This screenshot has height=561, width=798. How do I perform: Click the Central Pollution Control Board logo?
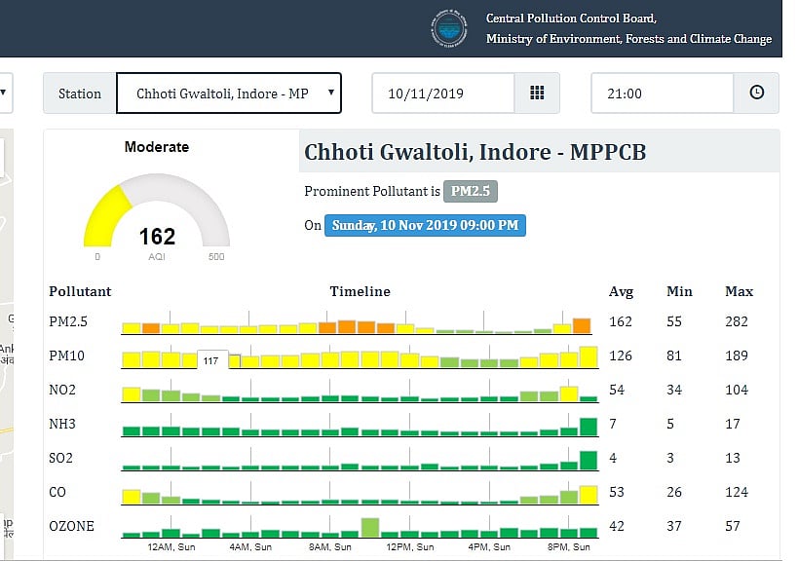tap(450, 28)
